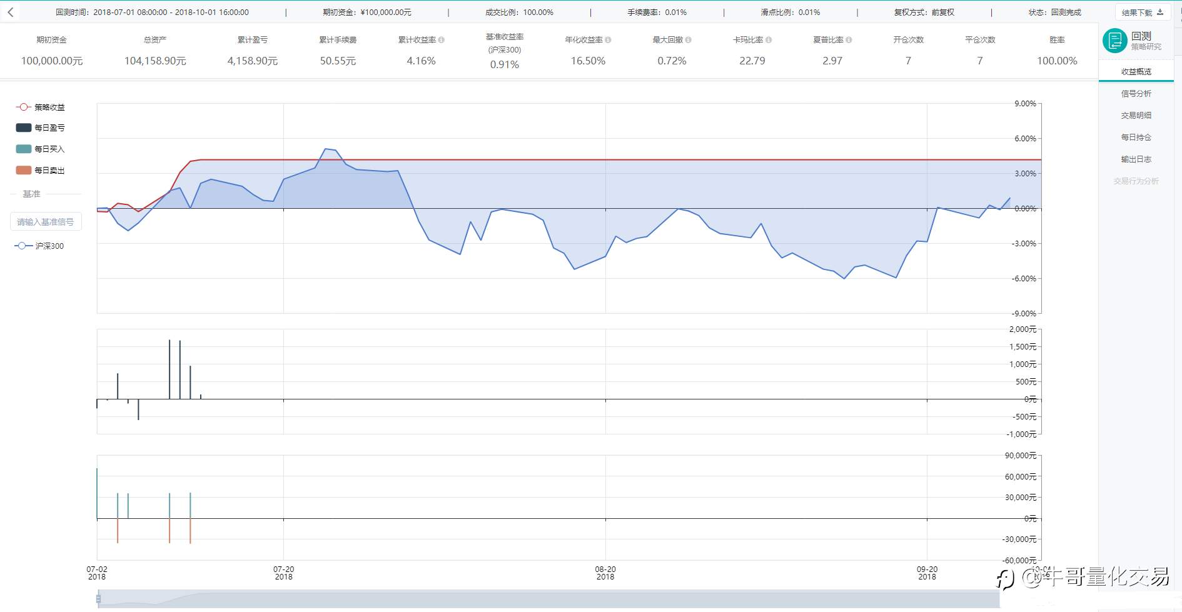Image resolution: width=1182 pixels, height=612 pixels.
Task: Click the 总资产 value 104,158.90元
Action: 155,61
